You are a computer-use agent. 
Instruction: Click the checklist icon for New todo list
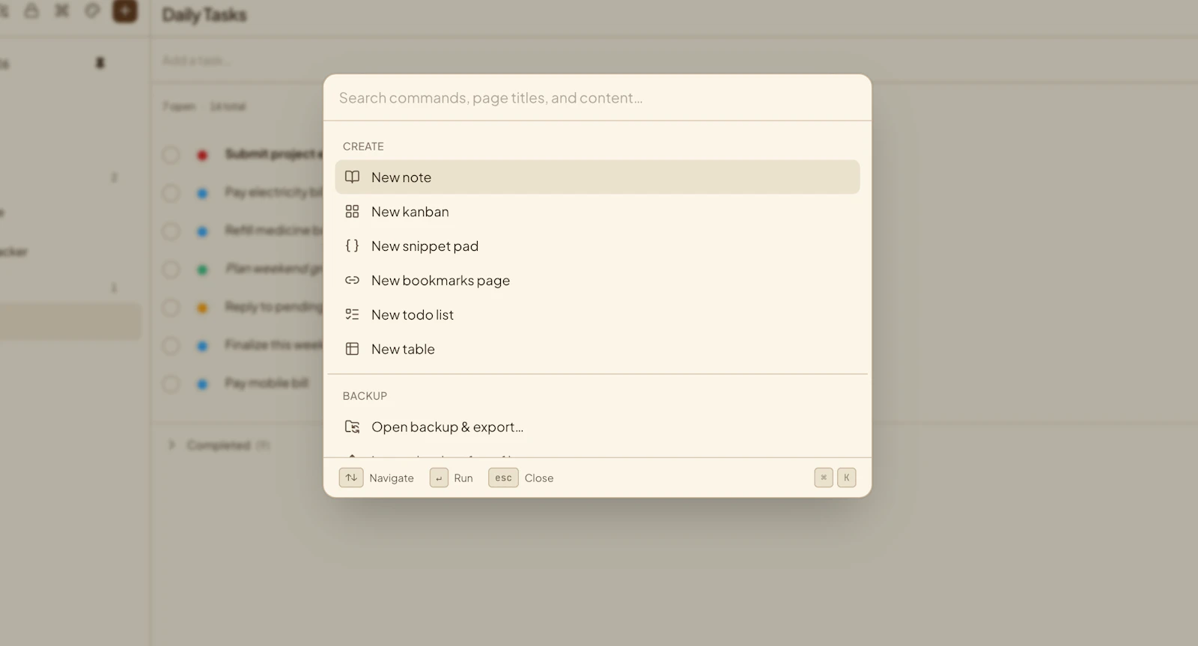(352, 315)
